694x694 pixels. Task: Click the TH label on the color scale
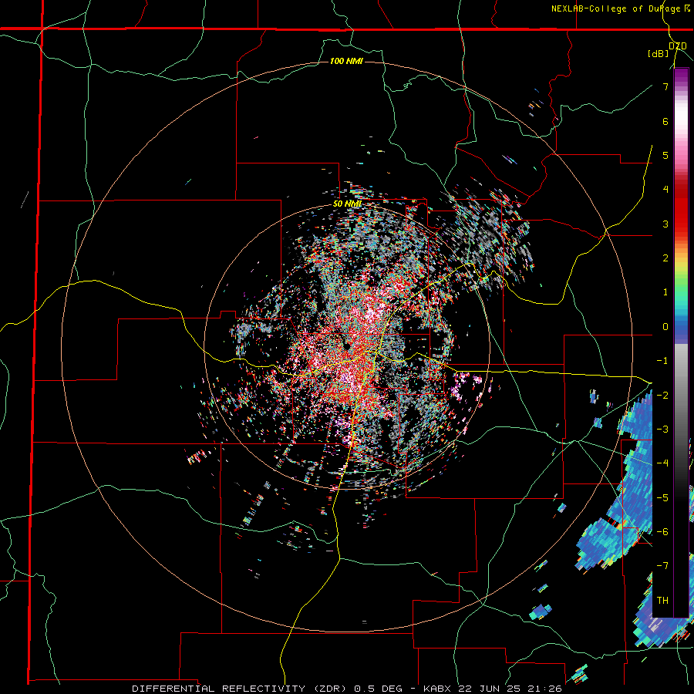point(662,600)
